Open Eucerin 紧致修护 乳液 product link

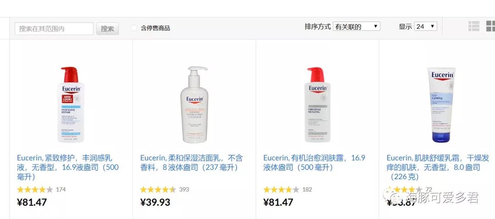click(68, 167)
